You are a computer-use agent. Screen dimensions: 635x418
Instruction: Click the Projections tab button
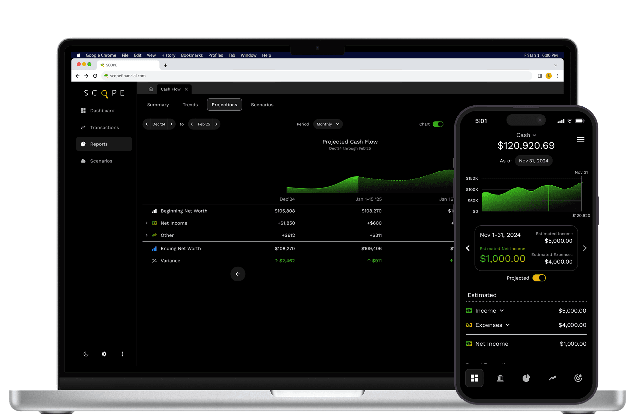click(224, 104)
